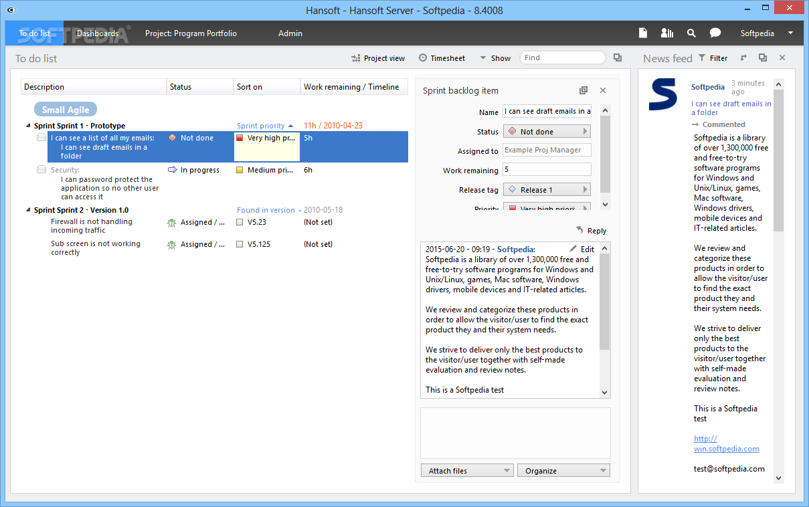Click the Reply button
The height and width of the screenshot is (507, 809).
click(x=591, y=231)
